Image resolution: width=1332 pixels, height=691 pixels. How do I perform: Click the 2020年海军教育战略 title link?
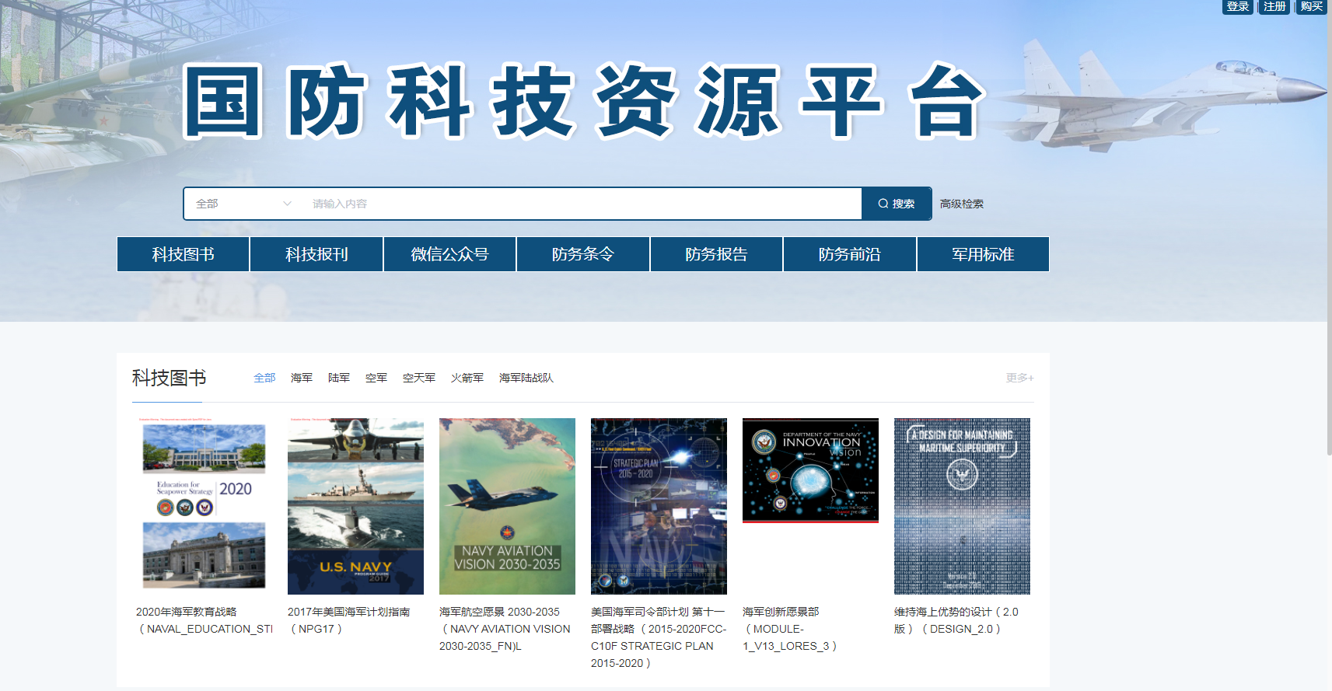204,620
